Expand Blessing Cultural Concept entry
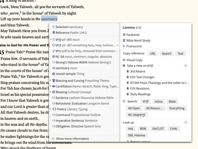198x149 pixels. pyautogui.click(x=50, y=92)
